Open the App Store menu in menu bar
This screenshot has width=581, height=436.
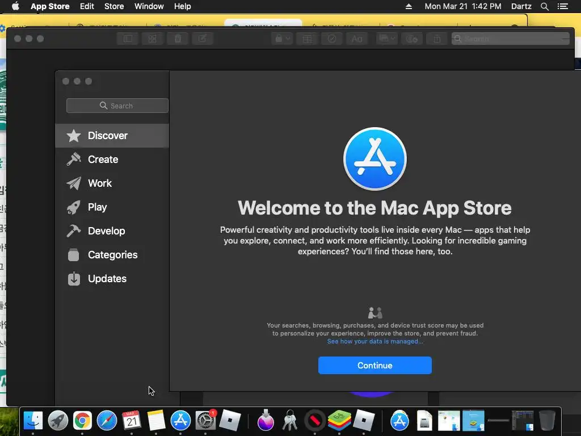pyautogui.click(x=50, y=6)
